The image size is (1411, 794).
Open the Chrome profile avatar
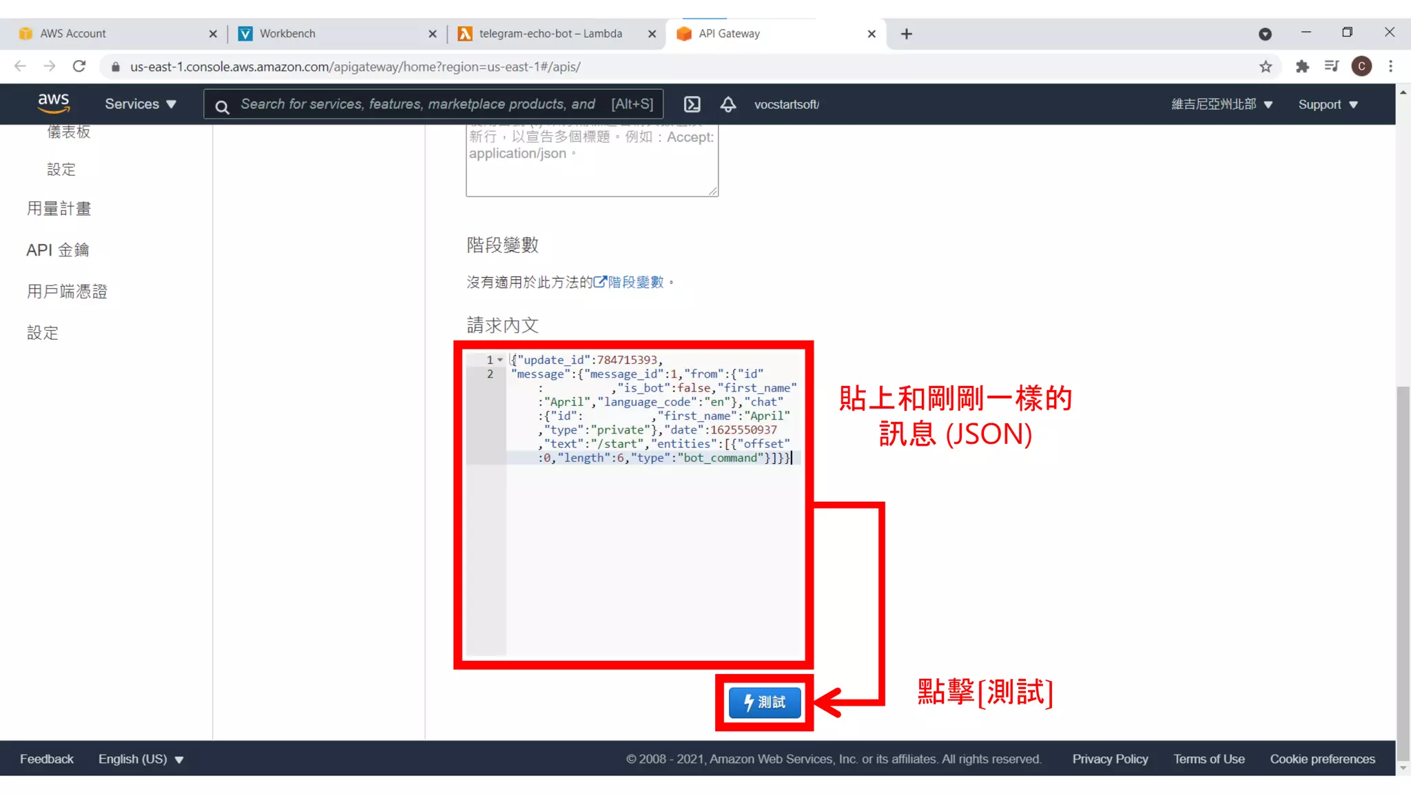[x=1361, y=66]
